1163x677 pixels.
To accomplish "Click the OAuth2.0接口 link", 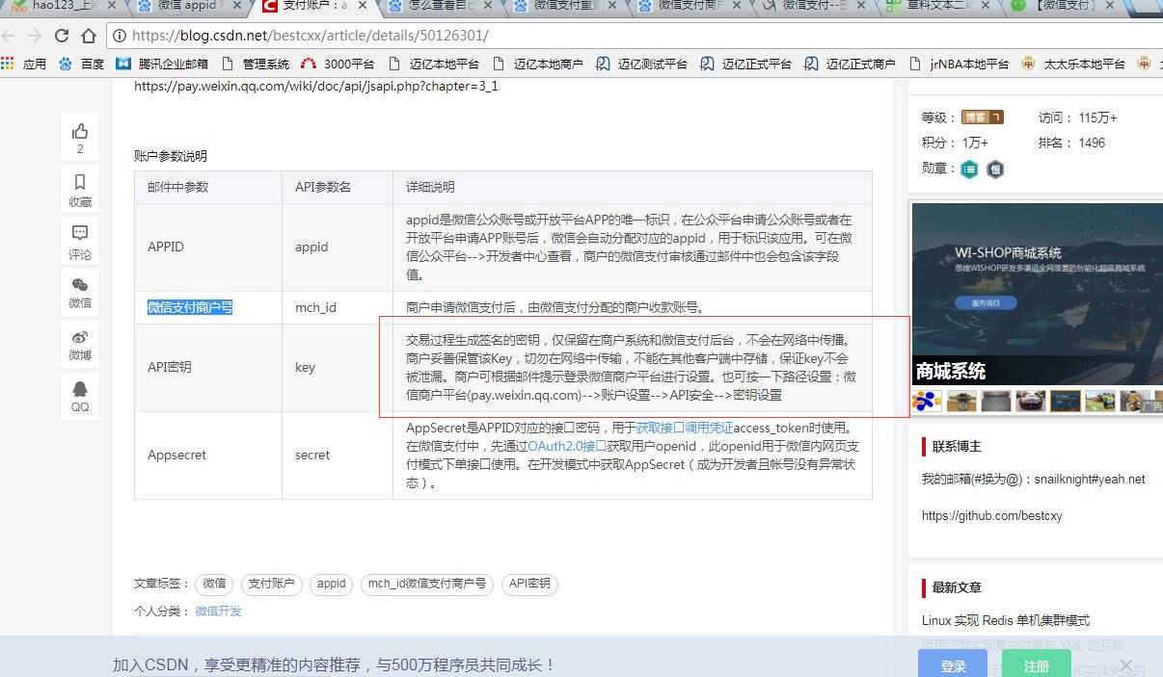I will tap(567, 446).
